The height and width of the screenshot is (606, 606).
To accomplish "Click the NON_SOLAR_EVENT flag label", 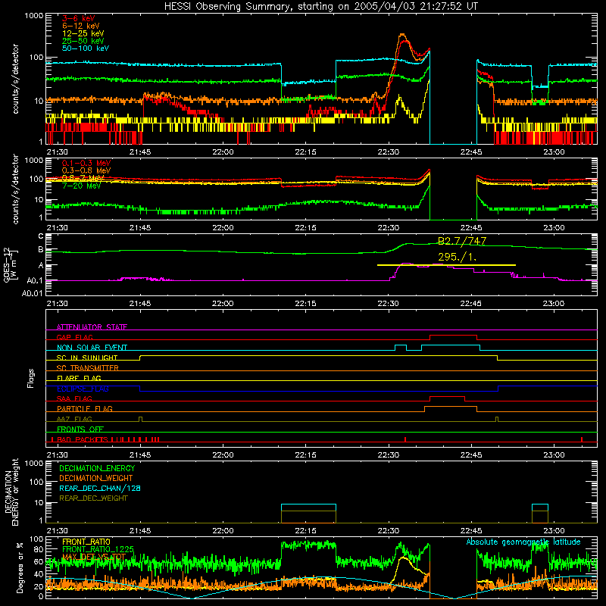I will coord(92,348).
